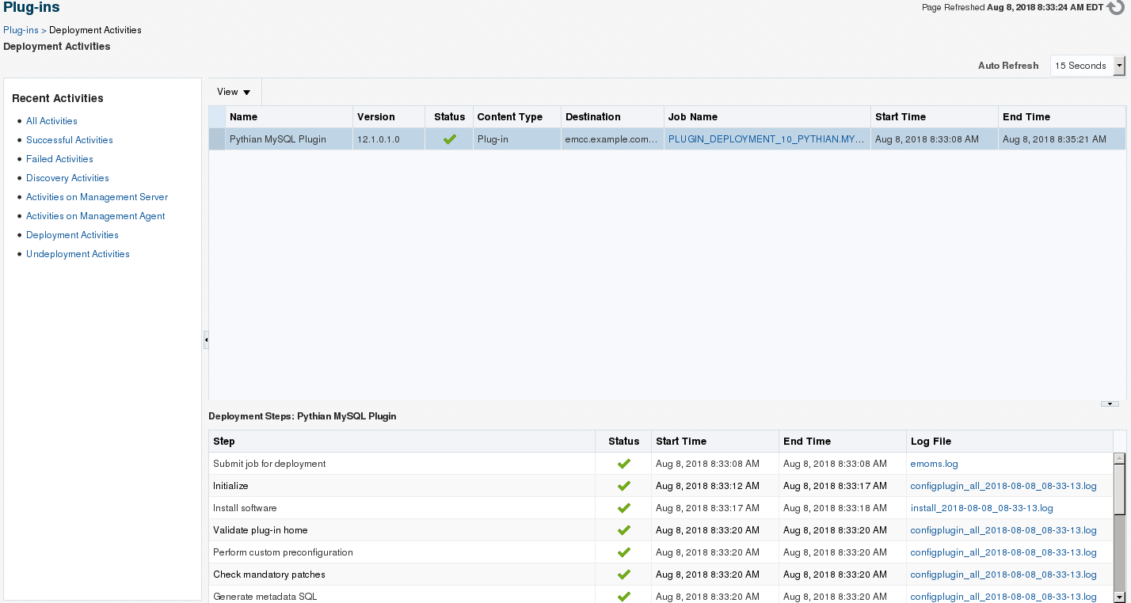This screenshot has height=603, width=1131.
Task: Sort by the Name column header
Action: click(x=243, y=117)
